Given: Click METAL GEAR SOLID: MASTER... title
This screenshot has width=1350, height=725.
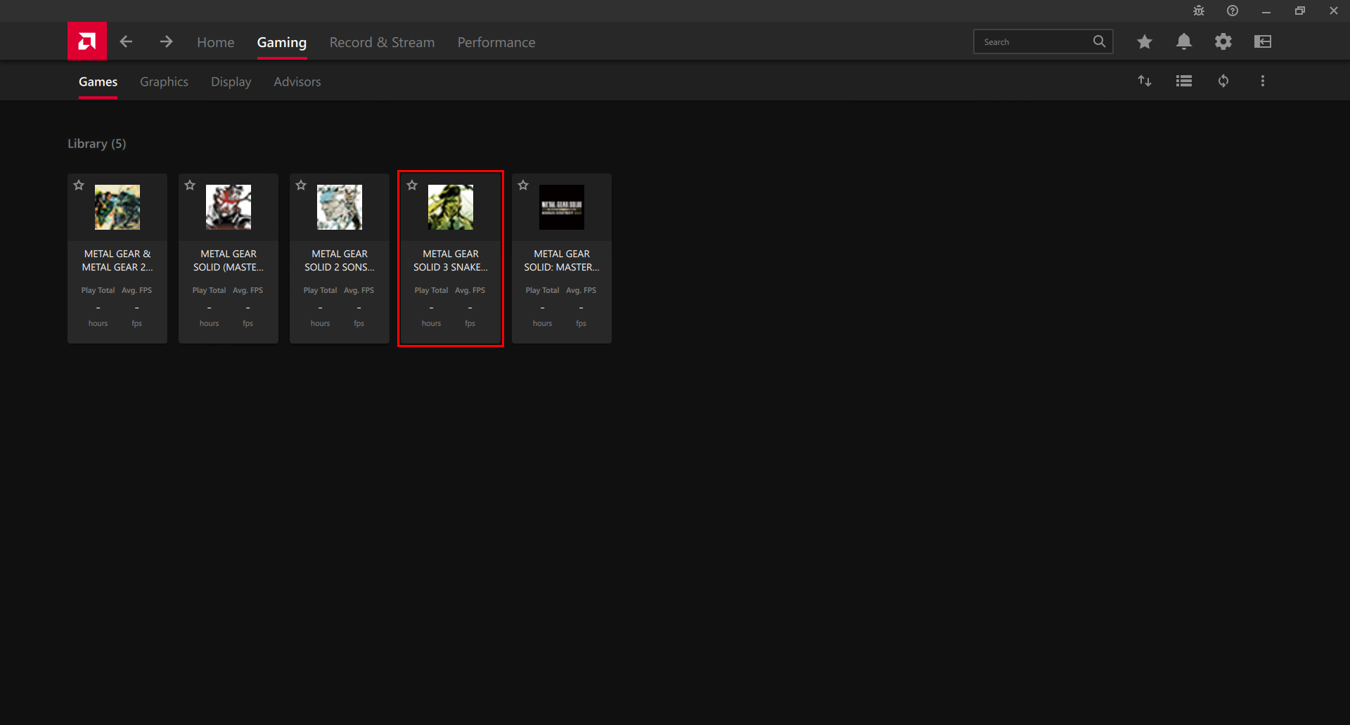Looking at the screenshot, I should (x=562, y=261).
